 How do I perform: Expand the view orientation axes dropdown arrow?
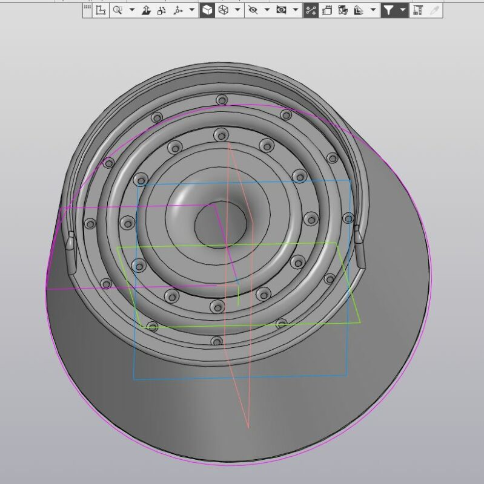click(192, 10)
